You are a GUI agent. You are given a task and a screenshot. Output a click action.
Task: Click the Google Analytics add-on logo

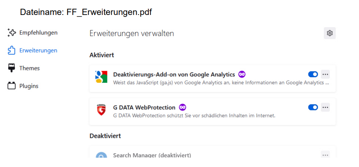coord(101,77)
